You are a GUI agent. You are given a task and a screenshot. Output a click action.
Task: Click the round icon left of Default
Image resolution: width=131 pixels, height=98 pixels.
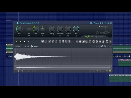tap(32, 47)
